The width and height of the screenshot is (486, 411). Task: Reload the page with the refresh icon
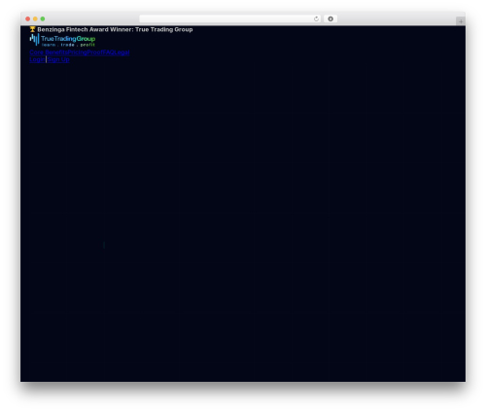[x=316, y=18]
